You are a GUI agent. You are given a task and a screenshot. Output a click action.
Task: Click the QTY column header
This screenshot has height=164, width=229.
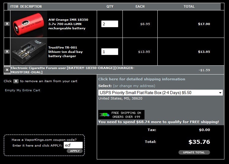[x=110, y=6]
